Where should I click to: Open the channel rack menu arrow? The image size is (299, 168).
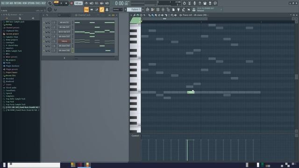(x=43, y=15)
